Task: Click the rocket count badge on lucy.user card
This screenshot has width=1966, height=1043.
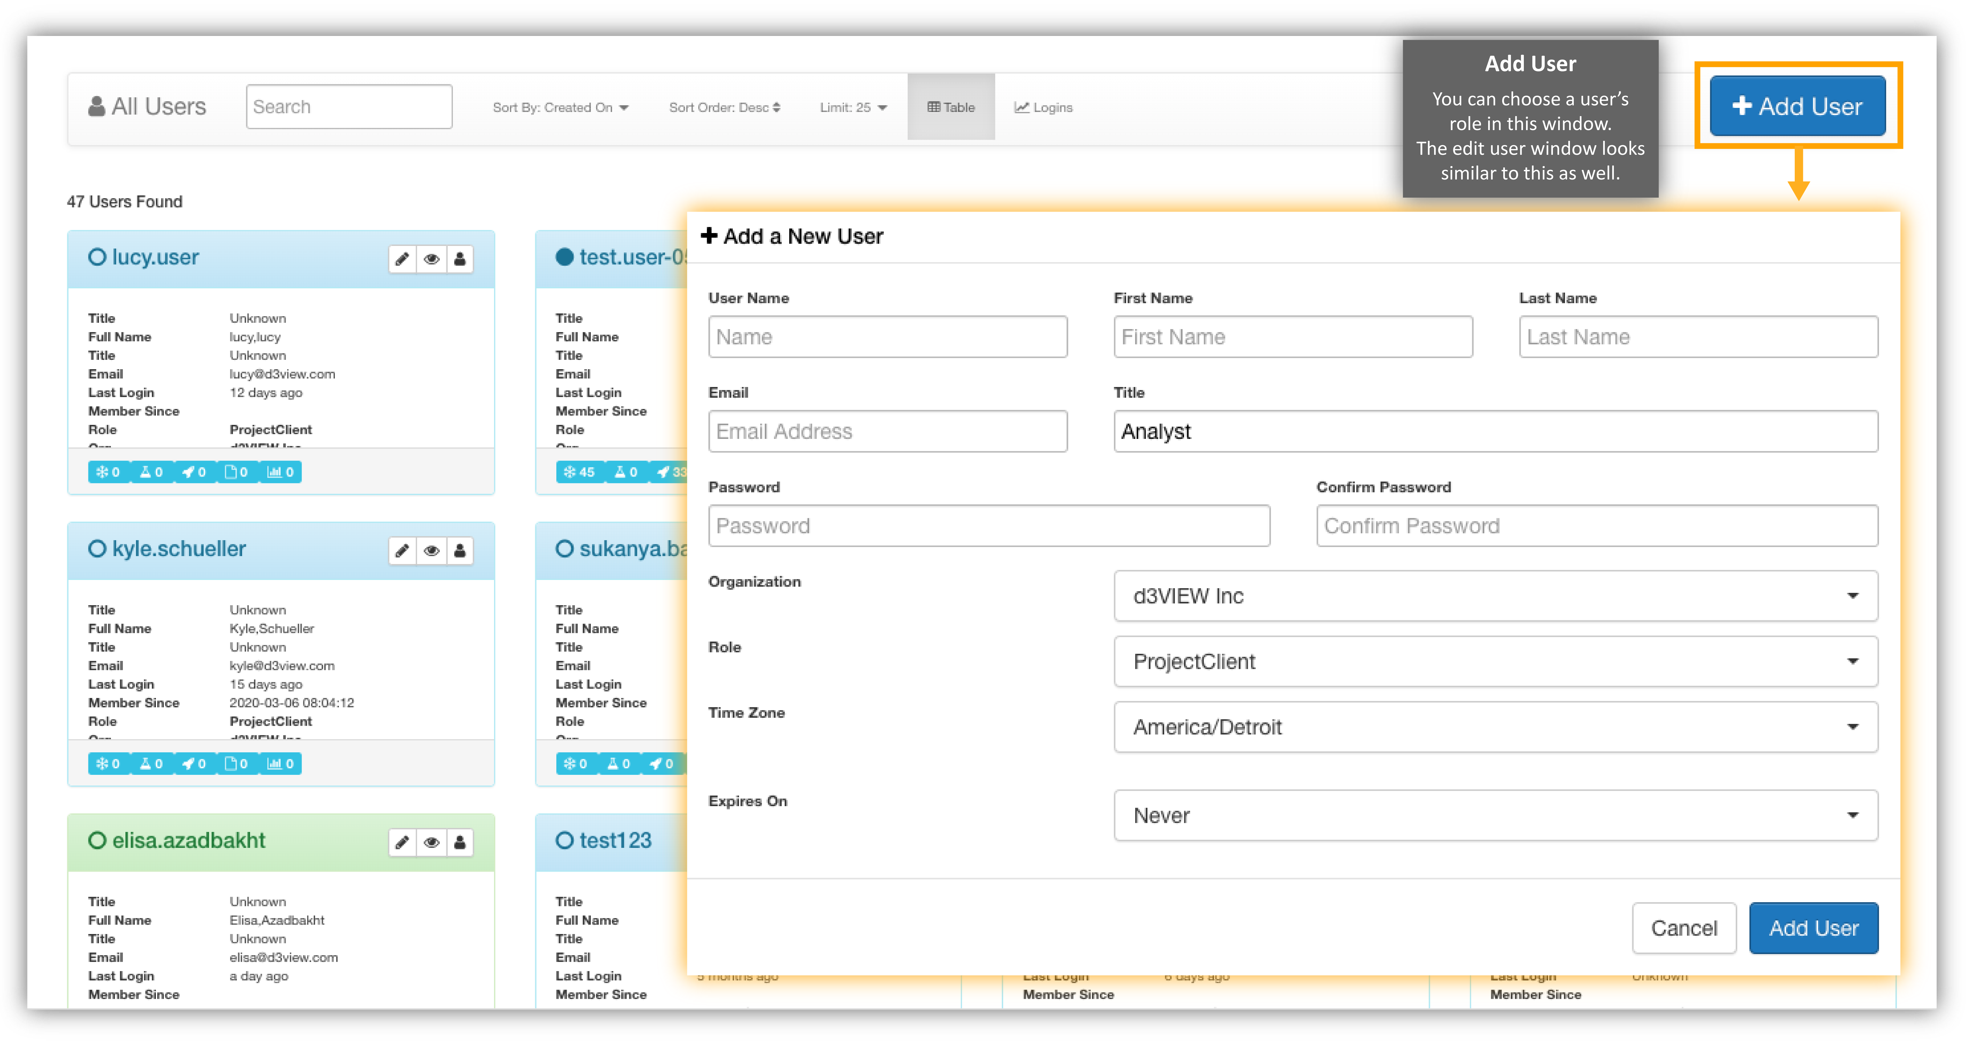Action: pos(195,472)
